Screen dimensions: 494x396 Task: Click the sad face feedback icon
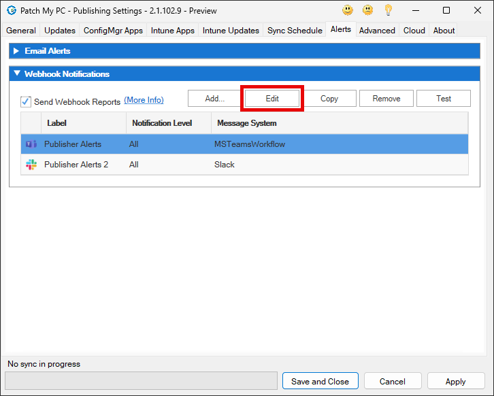(367, 10)
